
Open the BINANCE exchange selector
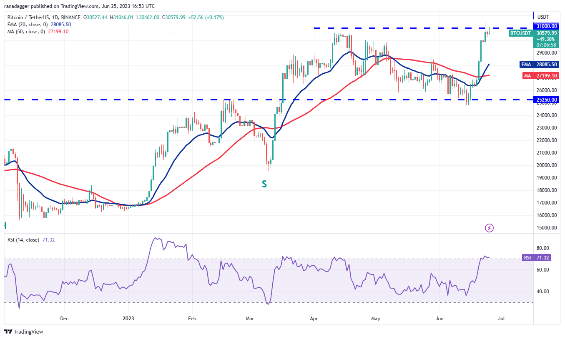[70, 17]
